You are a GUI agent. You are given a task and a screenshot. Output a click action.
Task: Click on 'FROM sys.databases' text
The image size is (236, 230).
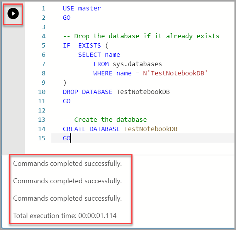127,64
